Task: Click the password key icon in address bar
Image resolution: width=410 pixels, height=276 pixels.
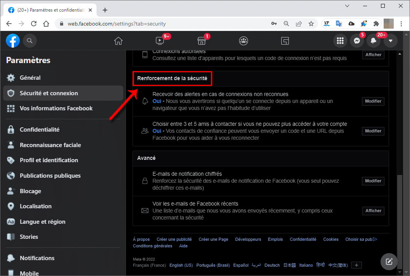Action: click(x=274, y=24)
